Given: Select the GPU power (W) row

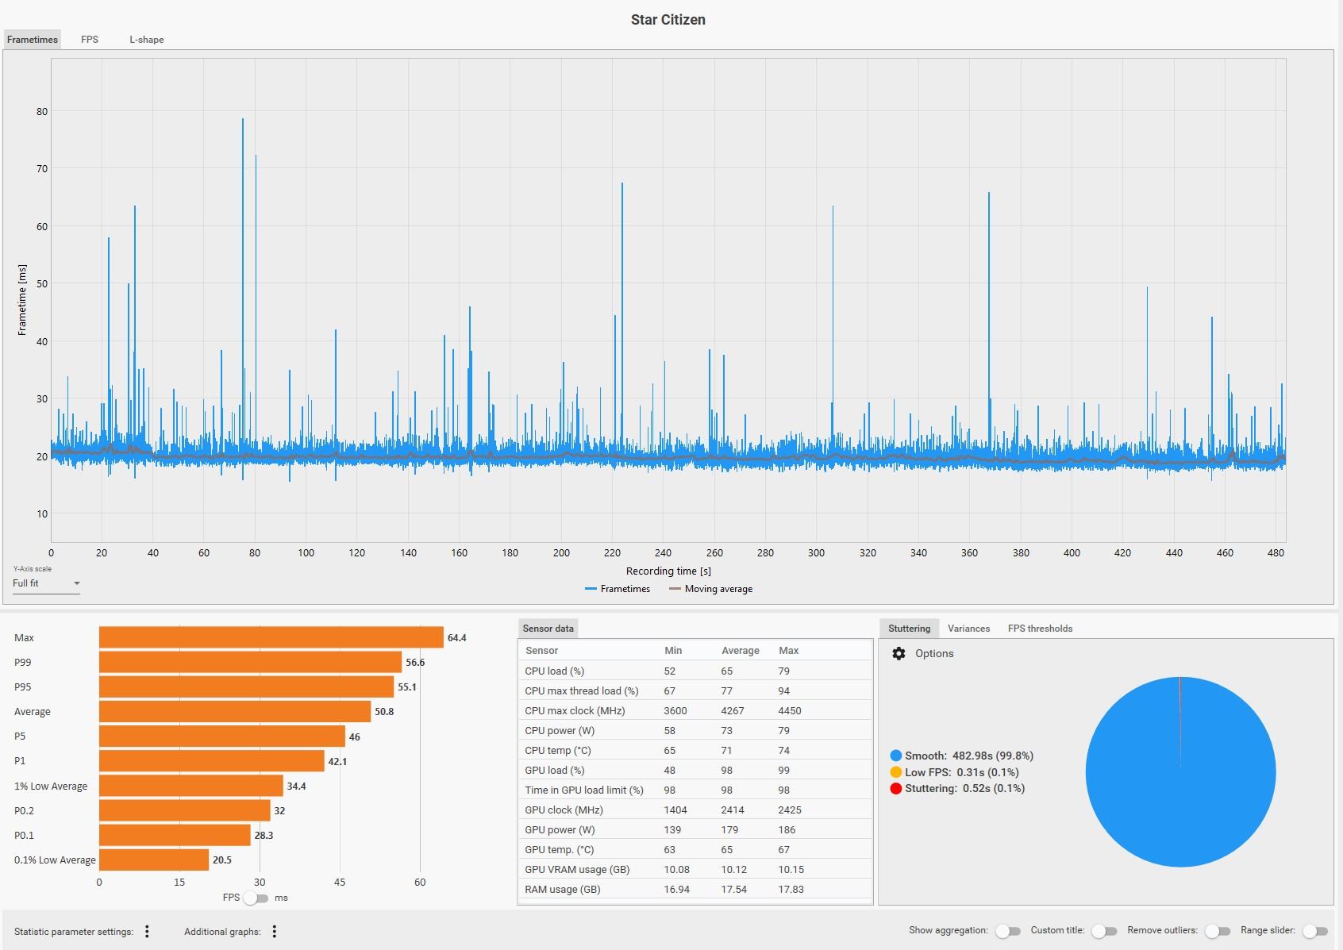Looking at the screenshot, I should pyautogui.click(x=695, y=829).
